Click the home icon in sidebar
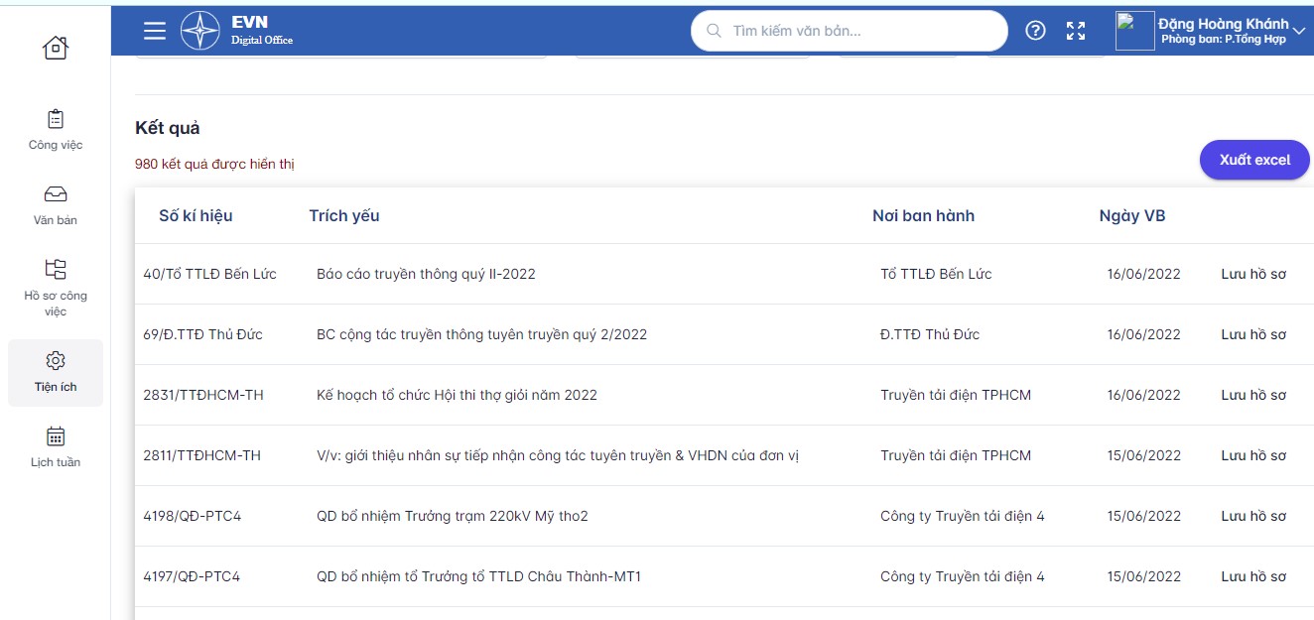The height and width of the screenshot is (620, 1314). pyautogui.click(x=56, y=48)
